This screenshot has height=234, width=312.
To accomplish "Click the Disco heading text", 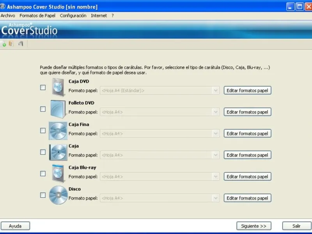I will pyautogui.click(x=74, y=189).
